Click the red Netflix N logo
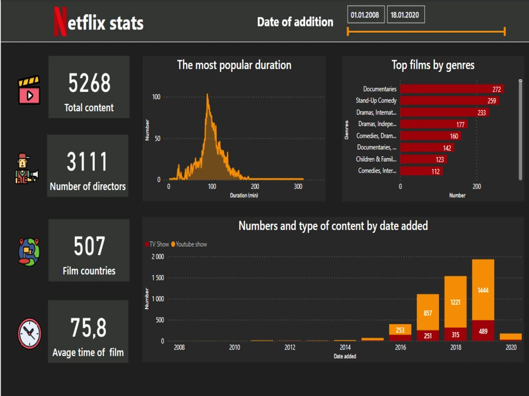Viewport: 529px width, 396px height. 59,20
